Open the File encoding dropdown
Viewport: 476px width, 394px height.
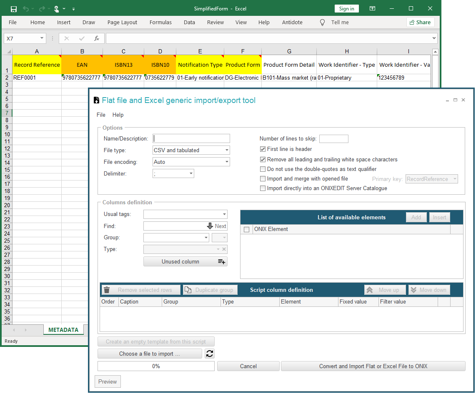point(227,162)
